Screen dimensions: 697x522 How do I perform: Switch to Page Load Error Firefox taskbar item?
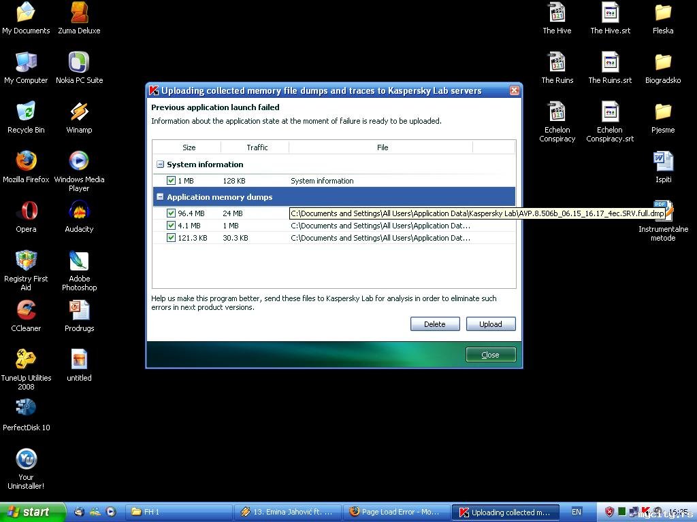pyautogui.click(x=396, y=512)
